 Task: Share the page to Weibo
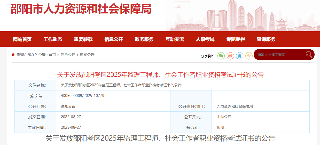(x=230, y=56)
